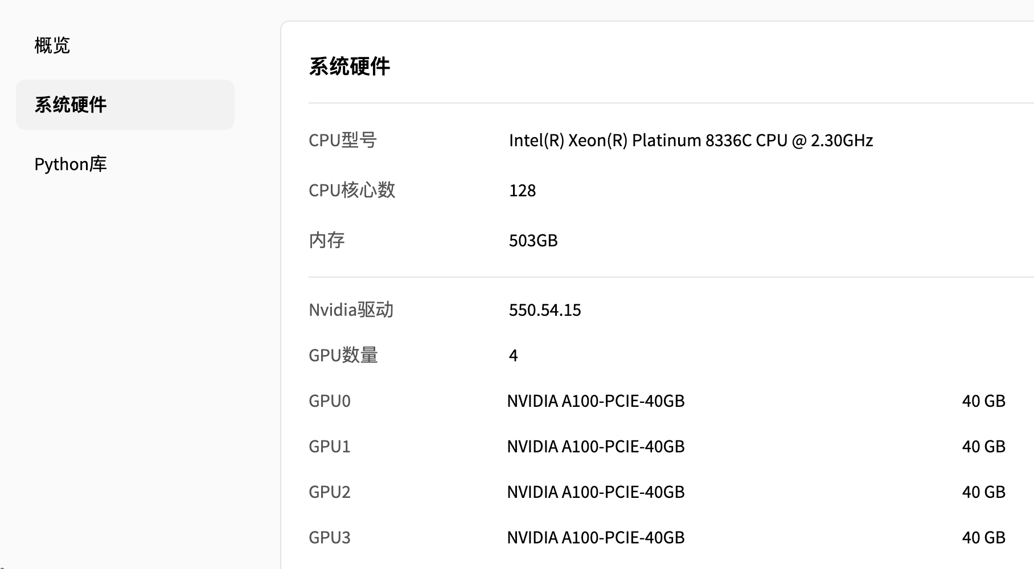Select GPU2's NVIDIA A100-PCIE-40GB model name

pos(596,492)
